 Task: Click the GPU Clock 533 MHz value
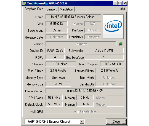click(x=54, y=98)
